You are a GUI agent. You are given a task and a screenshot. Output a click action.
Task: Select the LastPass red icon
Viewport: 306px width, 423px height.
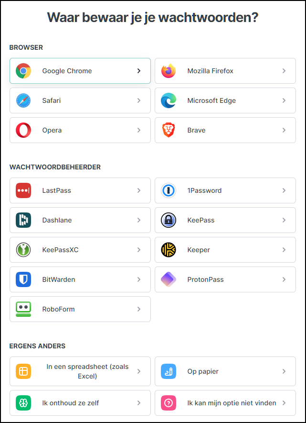coord(23,190)
